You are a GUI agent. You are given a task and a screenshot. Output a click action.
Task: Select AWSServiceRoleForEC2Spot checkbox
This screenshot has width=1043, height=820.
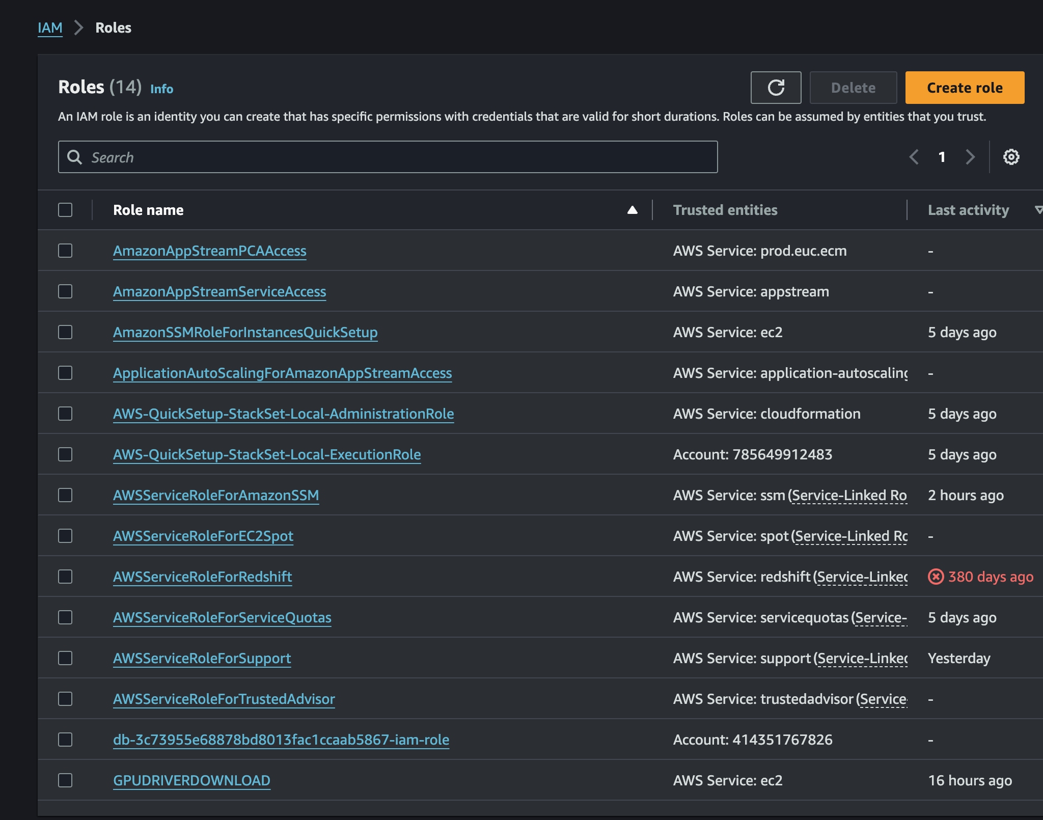pos(65,536)
